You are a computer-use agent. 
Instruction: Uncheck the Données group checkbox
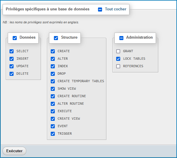pyautogui.click(x=15, y=38)
